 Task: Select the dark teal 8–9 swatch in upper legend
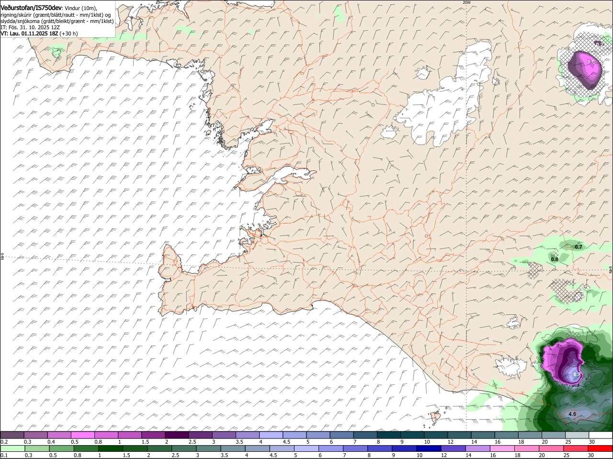[389, 435]
